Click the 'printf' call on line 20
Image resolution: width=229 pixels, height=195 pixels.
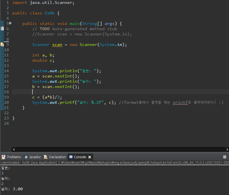tap(67, 102)
